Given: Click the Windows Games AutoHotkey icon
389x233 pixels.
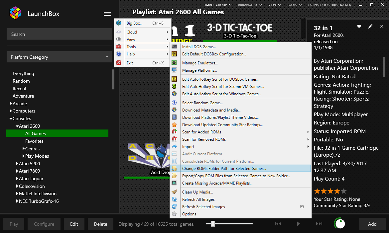Looking at the screenshot, I should coord(175,94).
